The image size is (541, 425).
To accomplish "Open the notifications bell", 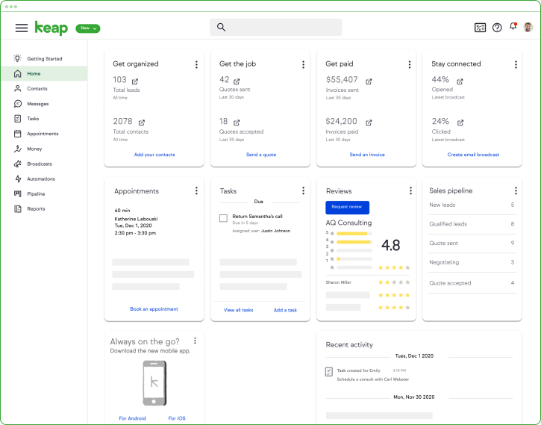I will point(513,27).
